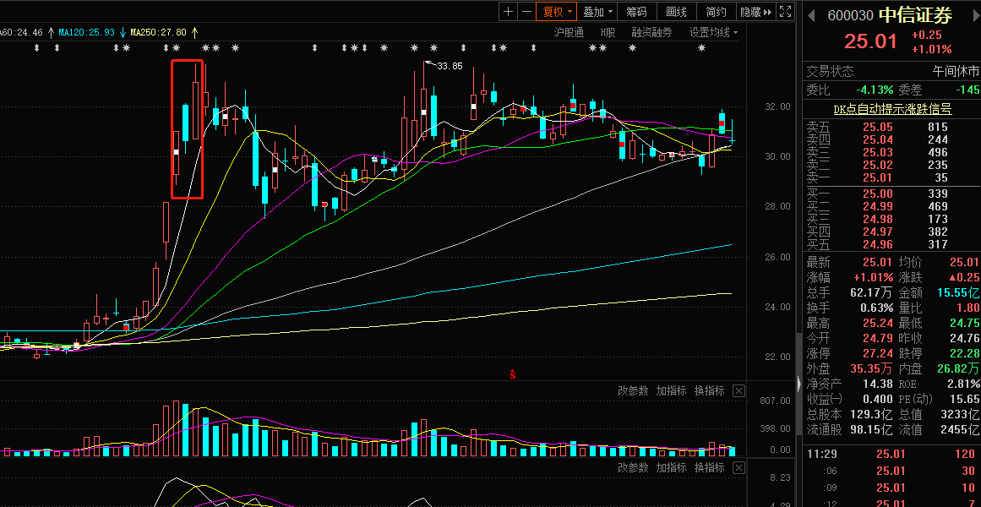Toggle 沪股通 overlay on chart
Image resolution: width=981 pixels, height=507 pixels.
click(569, 32)
